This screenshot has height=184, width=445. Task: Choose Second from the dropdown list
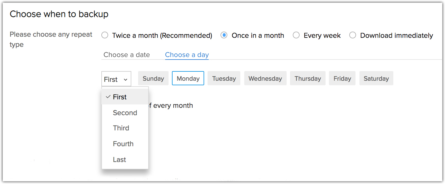click(125, 113)
